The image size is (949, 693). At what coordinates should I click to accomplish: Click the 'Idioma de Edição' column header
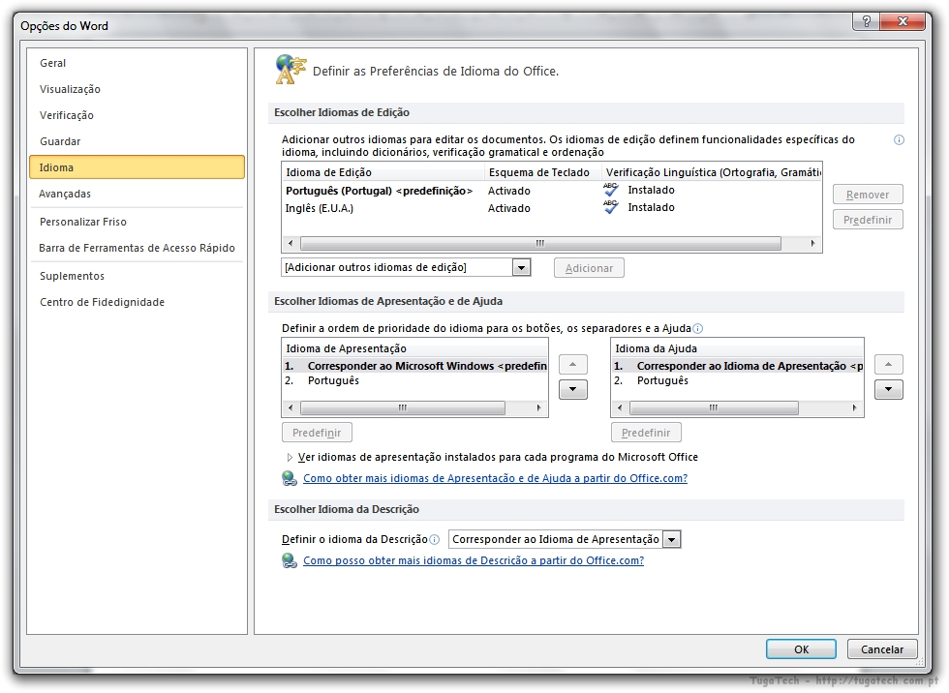click(x=383, y=172)
